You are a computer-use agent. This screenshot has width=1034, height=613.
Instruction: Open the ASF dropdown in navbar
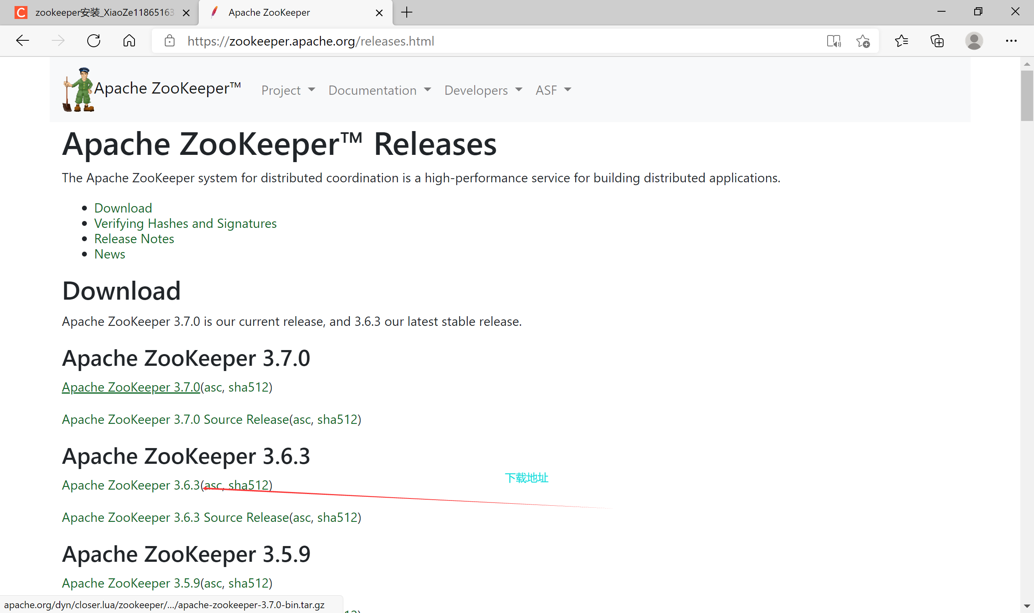[553, 90]
